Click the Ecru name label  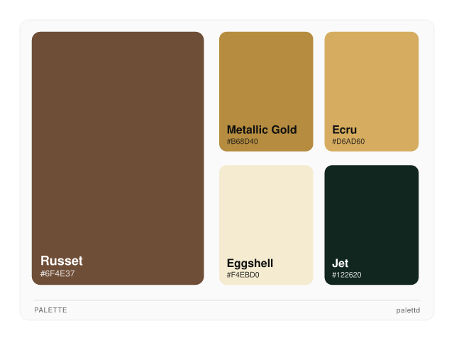(x=344, y=130)
